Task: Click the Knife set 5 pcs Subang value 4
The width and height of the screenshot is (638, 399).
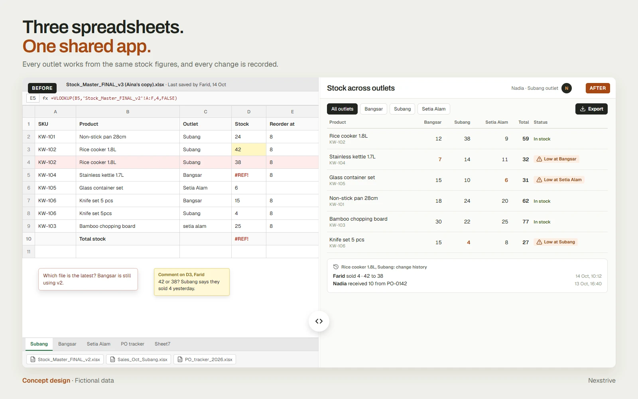Action: point(469,242)
